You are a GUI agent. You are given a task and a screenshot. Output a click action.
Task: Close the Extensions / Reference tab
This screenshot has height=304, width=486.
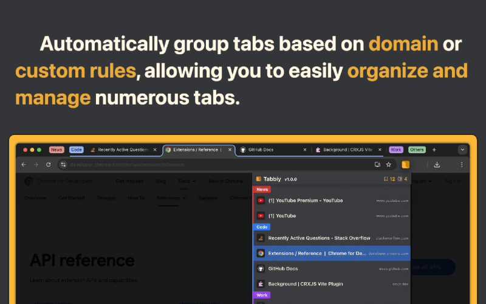click(x=230, y=150)
